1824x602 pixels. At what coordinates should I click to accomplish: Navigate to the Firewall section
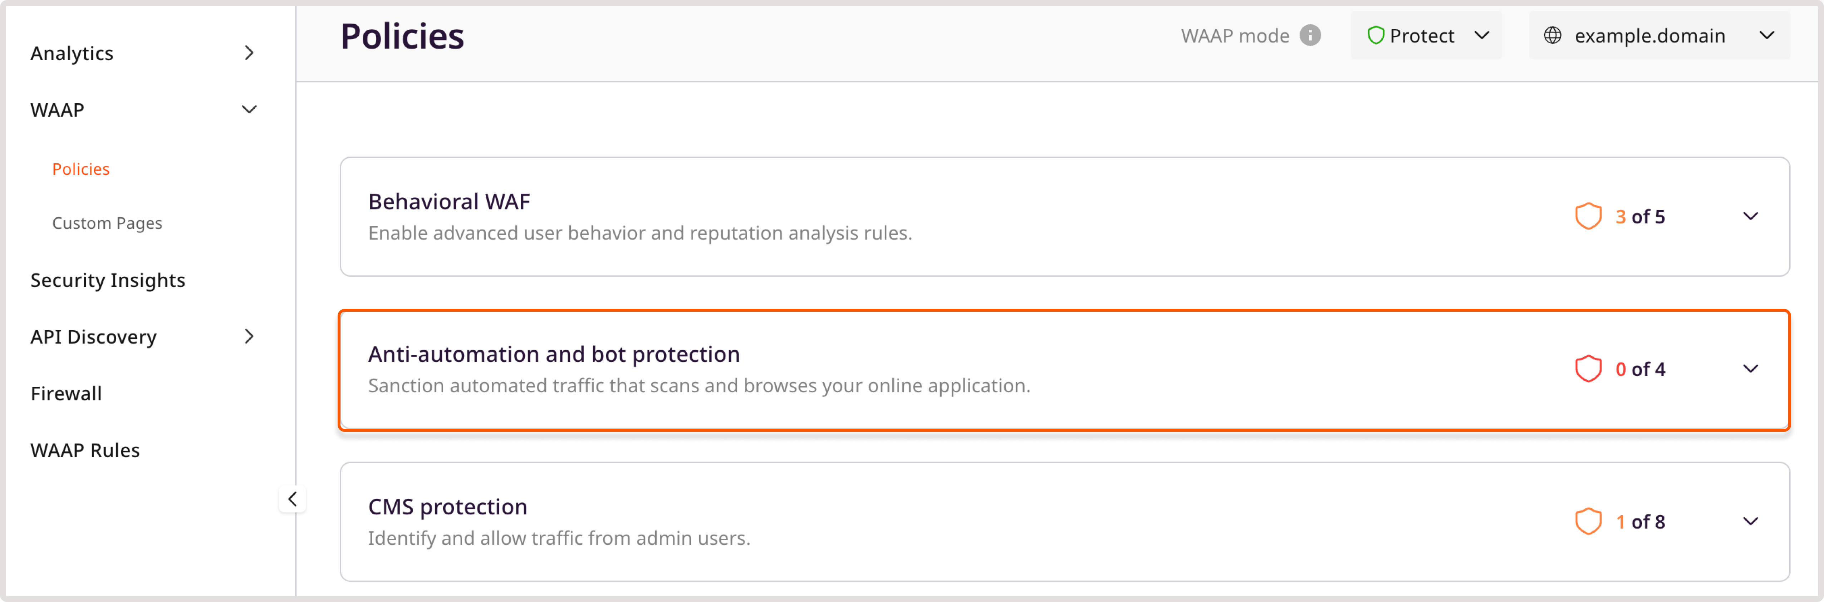click(66, 393)
